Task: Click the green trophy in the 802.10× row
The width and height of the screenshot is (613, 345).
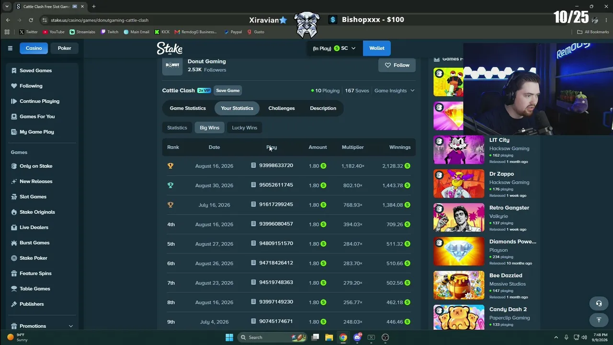Action: [x=170, y=185]
